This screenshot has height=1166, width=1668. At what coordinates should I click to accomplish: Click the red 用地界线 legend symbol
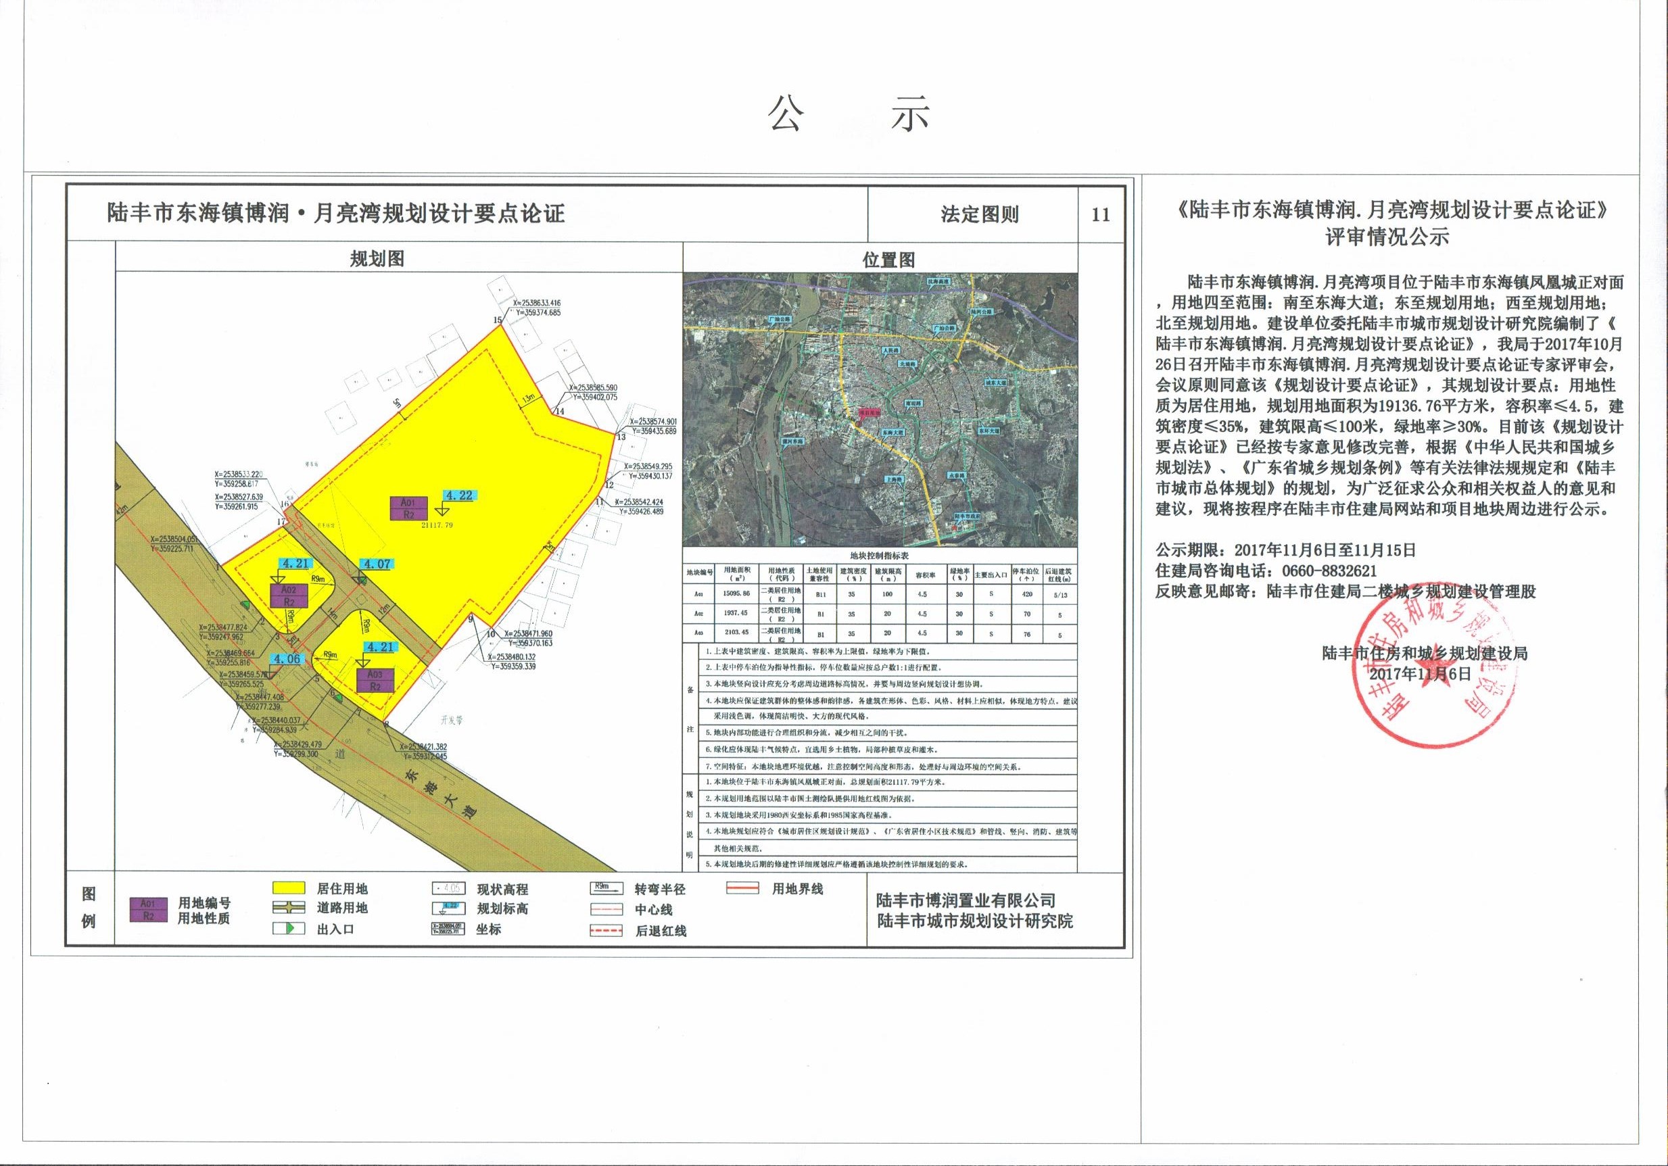coord(742,888)
